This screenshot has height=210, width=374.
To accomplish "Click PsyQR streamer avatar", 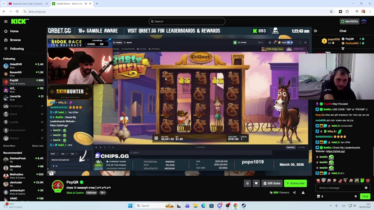I will coord(58,186).
